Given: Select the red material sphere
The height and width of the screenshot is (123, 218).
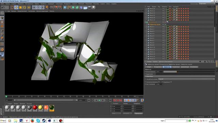Looking at the screenshot, I should coord(35,108).
